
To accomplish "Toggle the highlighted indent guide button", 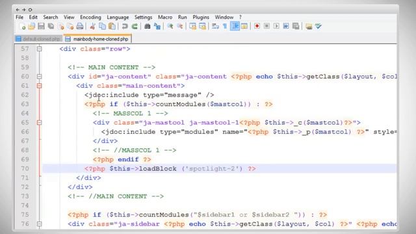I will tap(235, 26).
